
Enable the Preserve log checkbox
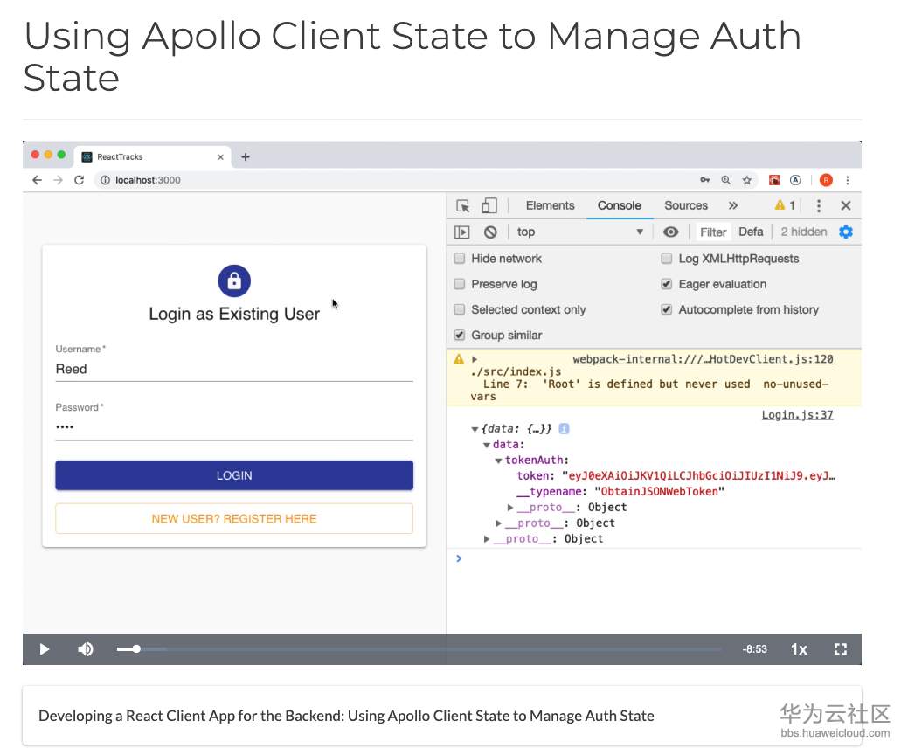click(460, 284)
